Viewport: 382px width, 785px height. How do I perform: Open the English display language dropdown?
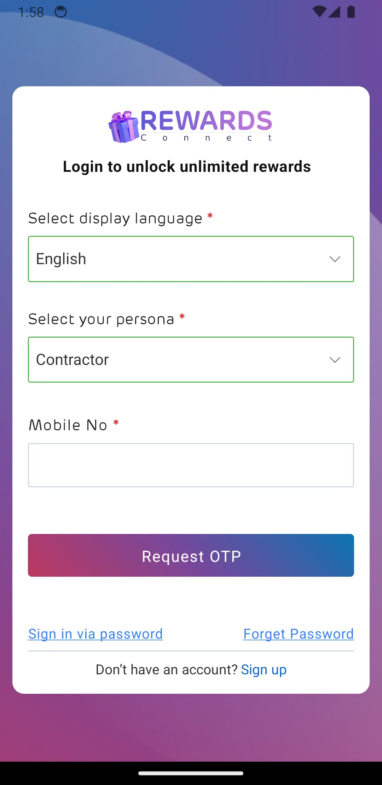191,259
